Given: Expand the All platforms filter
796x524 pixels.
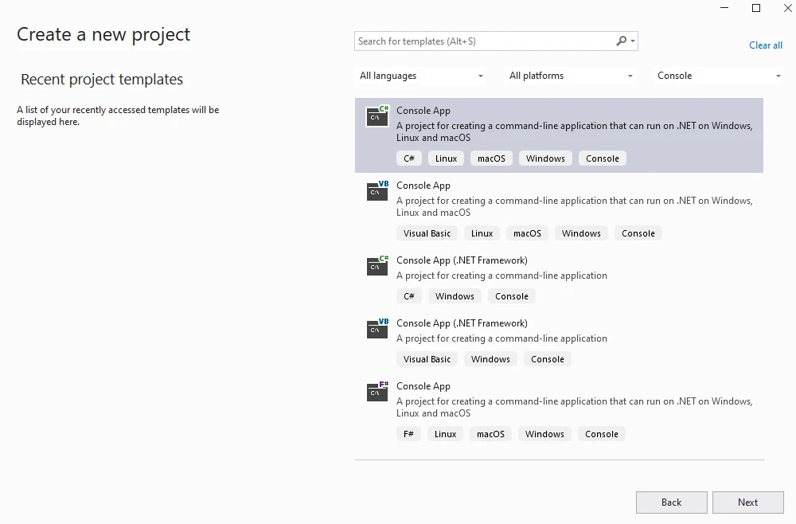Looking at the screenshot, I should click(x=571, y=76).
